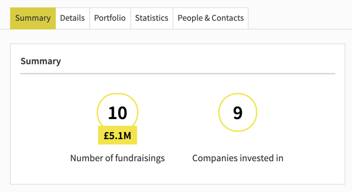Click the £5.1M yellow badge
Image resolution: width=352 pixels, height=192 pixels.
[x=118, y=136]
